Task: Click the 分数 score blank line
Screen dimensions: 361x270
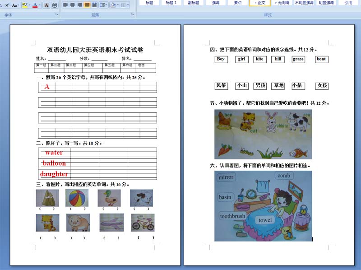Action: [x=100, y=59]
